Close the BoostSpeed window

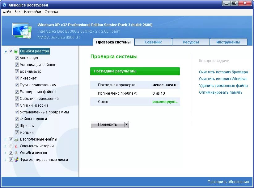245,3
